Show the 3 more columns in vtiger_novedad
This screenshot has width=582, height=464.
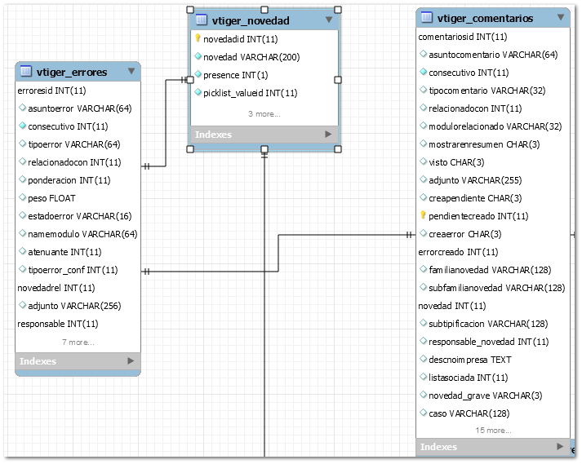tap(264, 114)
